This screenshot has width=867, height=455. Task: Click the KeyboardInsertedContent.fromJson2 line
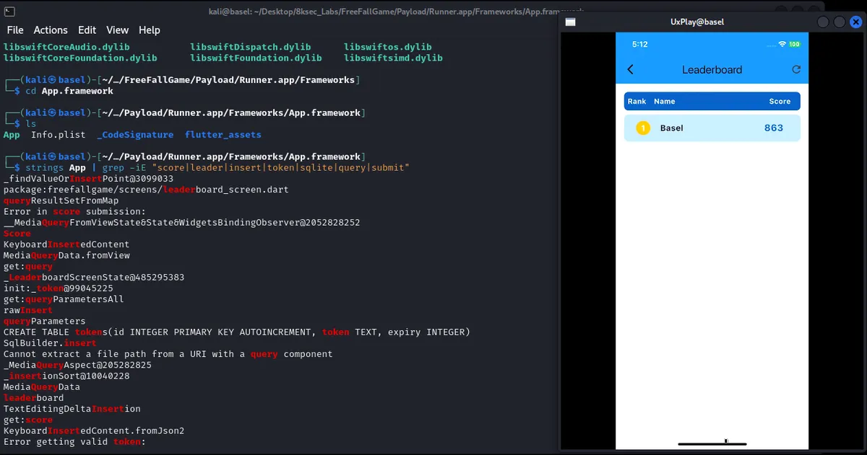click(x=94, y=431)
